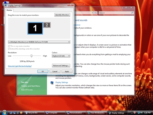The height and width of the screenshot is (115, 153).
Task: Click the Resolution slider handle
Action: [31, 55]
